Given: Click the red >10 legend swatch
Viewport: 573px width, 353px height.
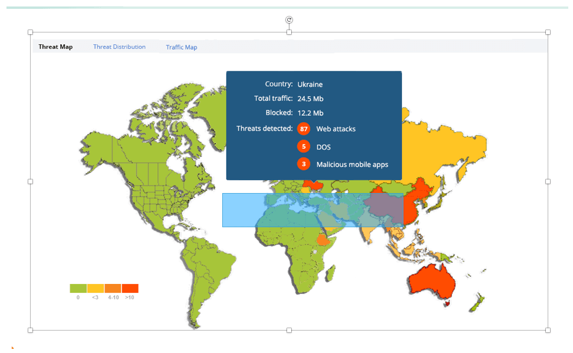Looking at the screenshot, I should tap(130, 288).
